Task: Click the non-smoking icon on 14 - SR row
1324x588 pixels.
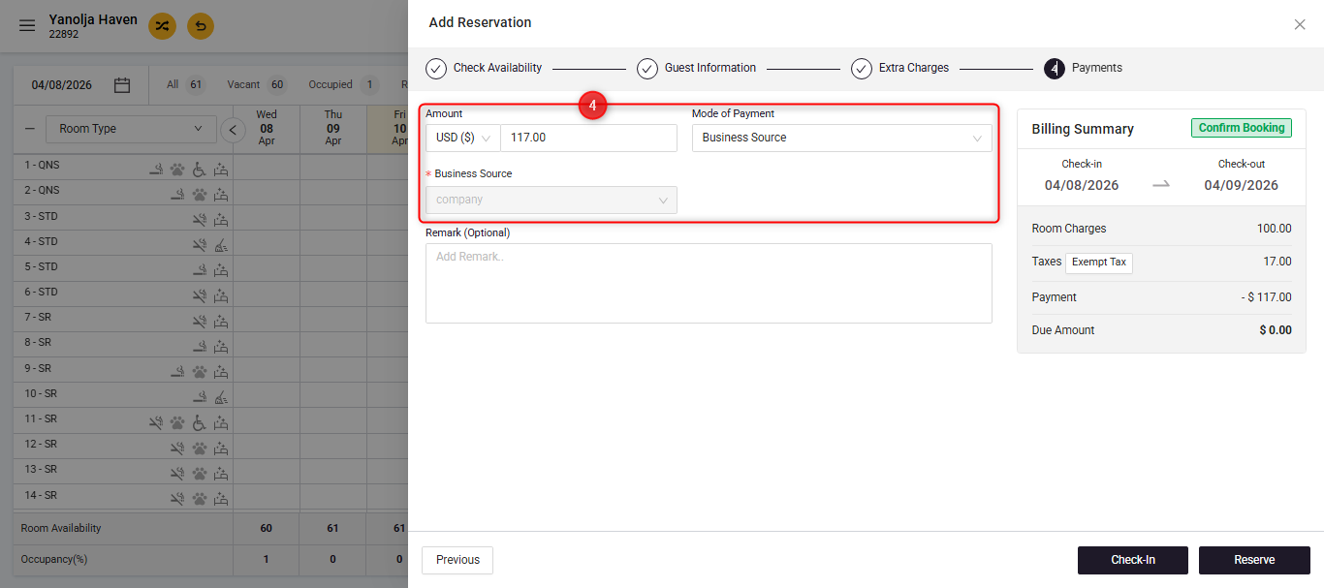Action: [x=177, y=499]
